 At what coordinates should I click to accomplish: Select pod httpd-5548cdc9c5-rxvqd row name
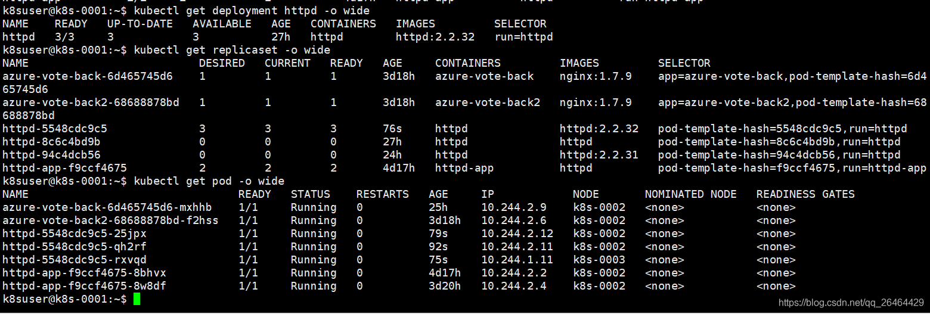[75, 260]
